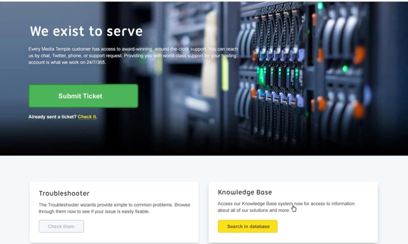Click the Troubleshooter card title

pos(64,194)
